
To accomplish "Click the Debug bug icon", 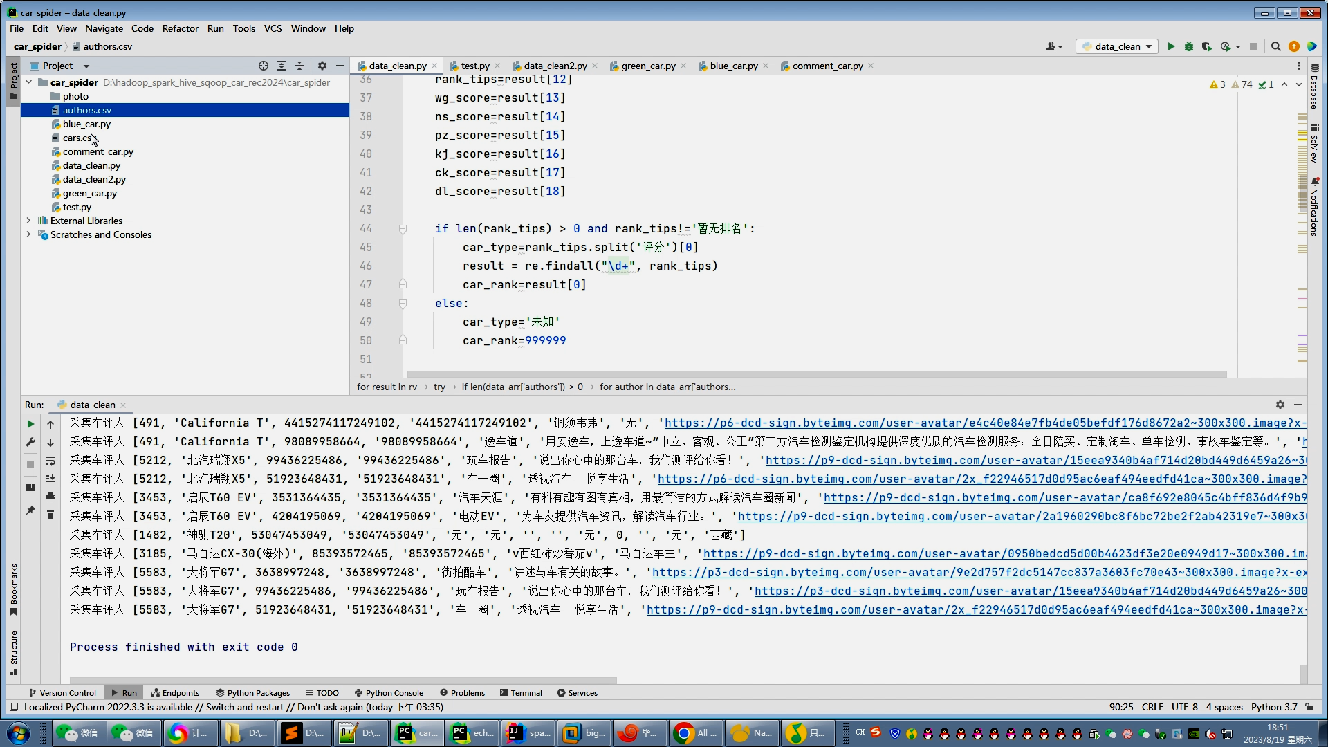I will (x=1189, y=46).
